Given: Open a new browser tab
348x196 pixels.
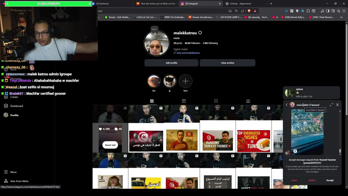Looking at the screenshot, I should click(271, 4).
